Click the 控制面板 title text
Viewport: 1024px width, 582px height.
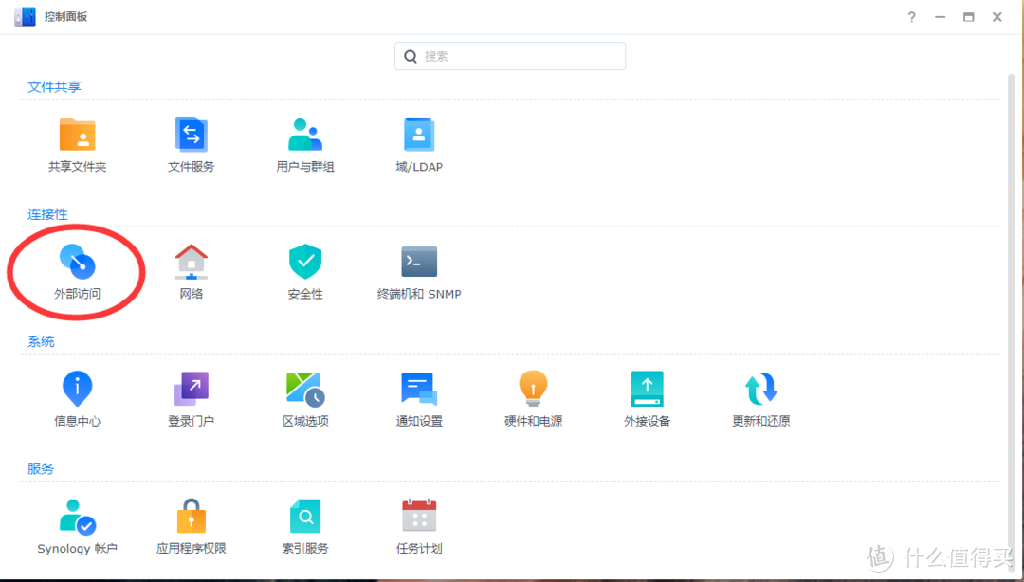pos(65,16)
